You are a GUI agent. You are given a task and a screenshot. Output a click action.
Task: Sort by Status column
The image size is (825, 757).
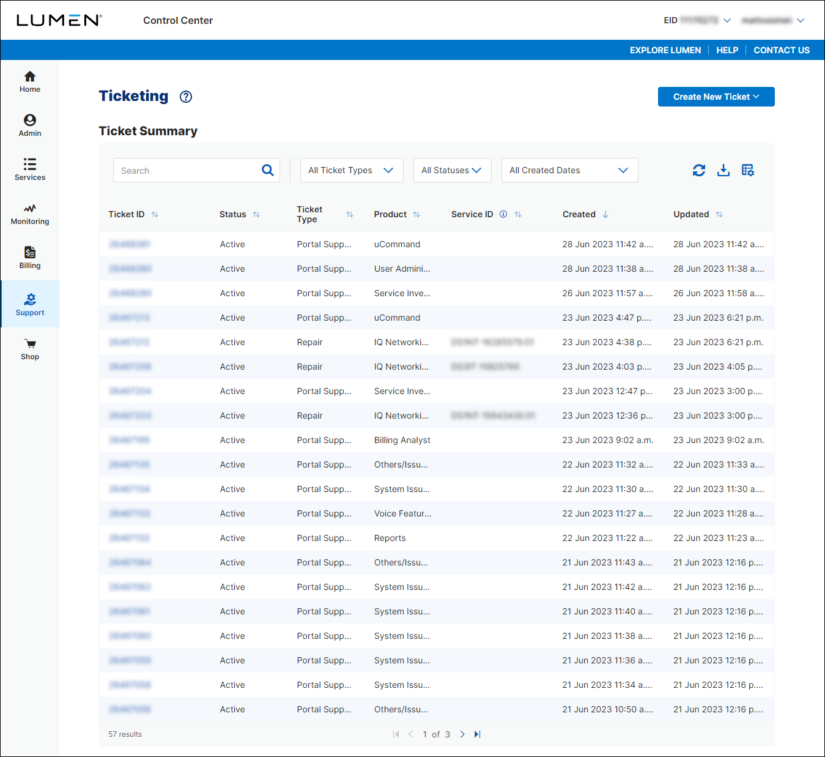[x=256, y=214]
